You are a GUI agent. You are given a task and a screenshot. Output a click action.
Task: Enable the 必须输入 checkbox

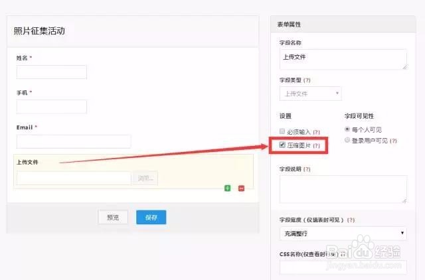click(282, 131)
